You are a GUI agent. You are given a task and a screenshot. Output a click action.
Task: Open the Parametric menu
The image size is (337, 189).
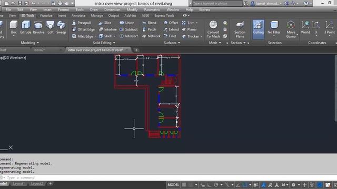pos(152,9)
